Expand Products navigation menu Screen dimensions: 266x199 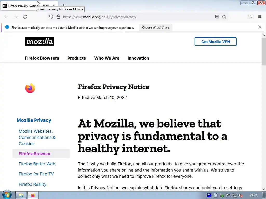(77, 58)
